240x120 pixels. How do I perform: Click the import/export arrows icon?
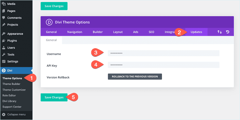(x=219, y=32)
